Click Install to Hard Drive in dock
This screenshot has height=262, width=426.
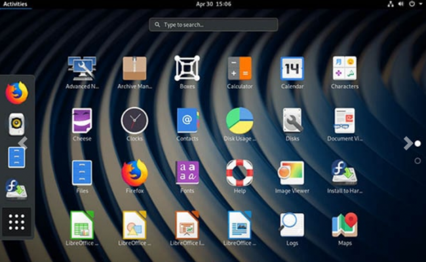coord(16,189)
